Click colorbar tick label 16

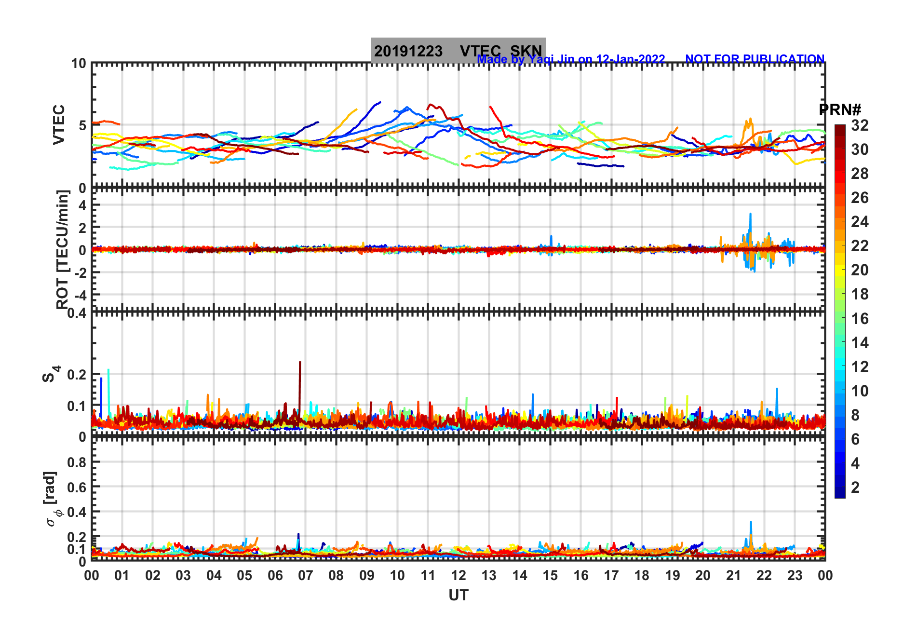860,319
